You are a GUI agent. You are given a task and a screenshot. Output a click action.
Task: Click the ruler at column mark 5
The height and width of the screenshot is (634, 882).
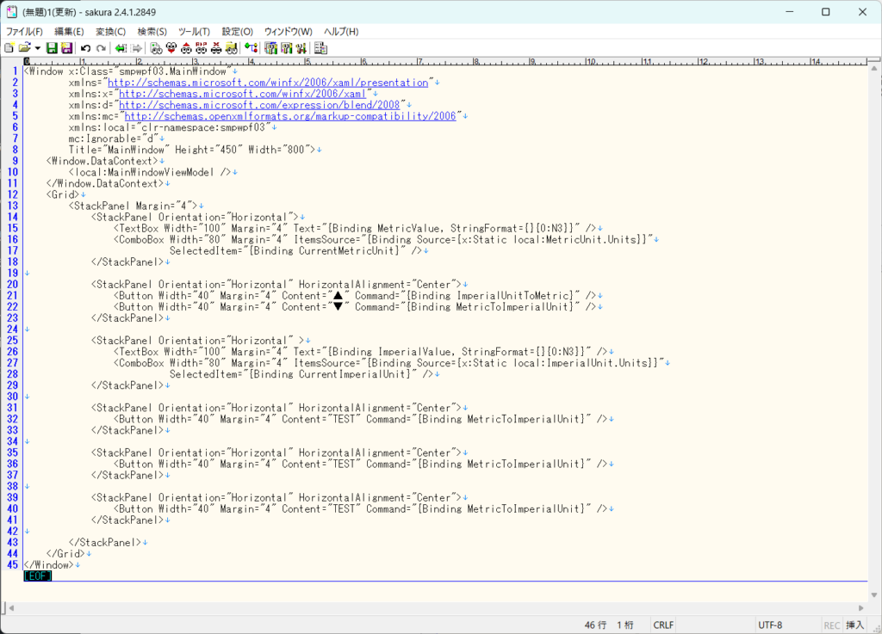307,61
